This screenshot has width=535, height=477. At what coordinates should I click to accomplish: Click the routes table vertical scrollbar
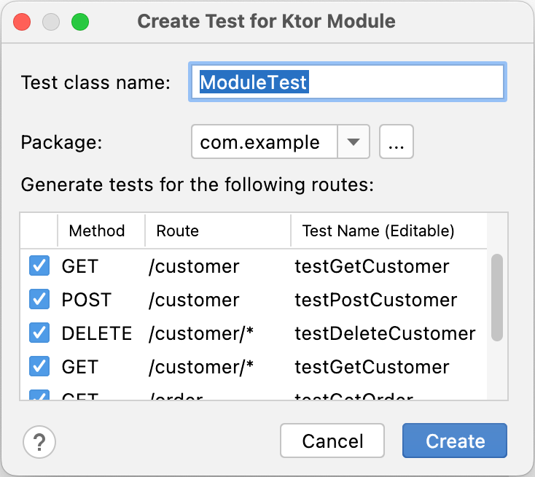497,297
